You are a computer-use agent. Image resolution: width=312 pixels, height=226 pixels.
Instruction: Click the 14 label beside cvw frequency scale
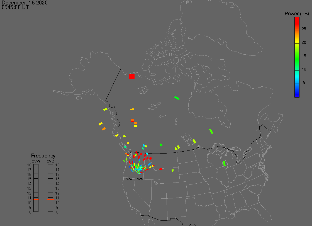(x=29, y=184)
